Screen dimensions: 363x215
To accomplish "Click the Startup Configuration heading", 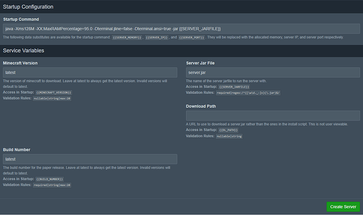I will click(x=28, y=7).
